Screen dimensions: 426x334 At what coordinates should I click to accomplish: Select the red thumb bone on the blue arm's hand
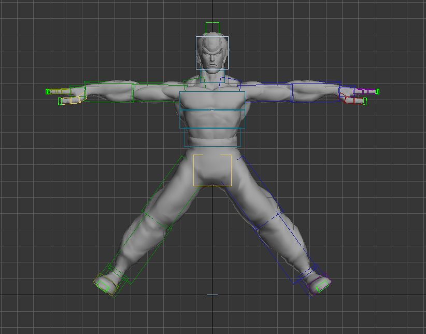pos(350,100)
